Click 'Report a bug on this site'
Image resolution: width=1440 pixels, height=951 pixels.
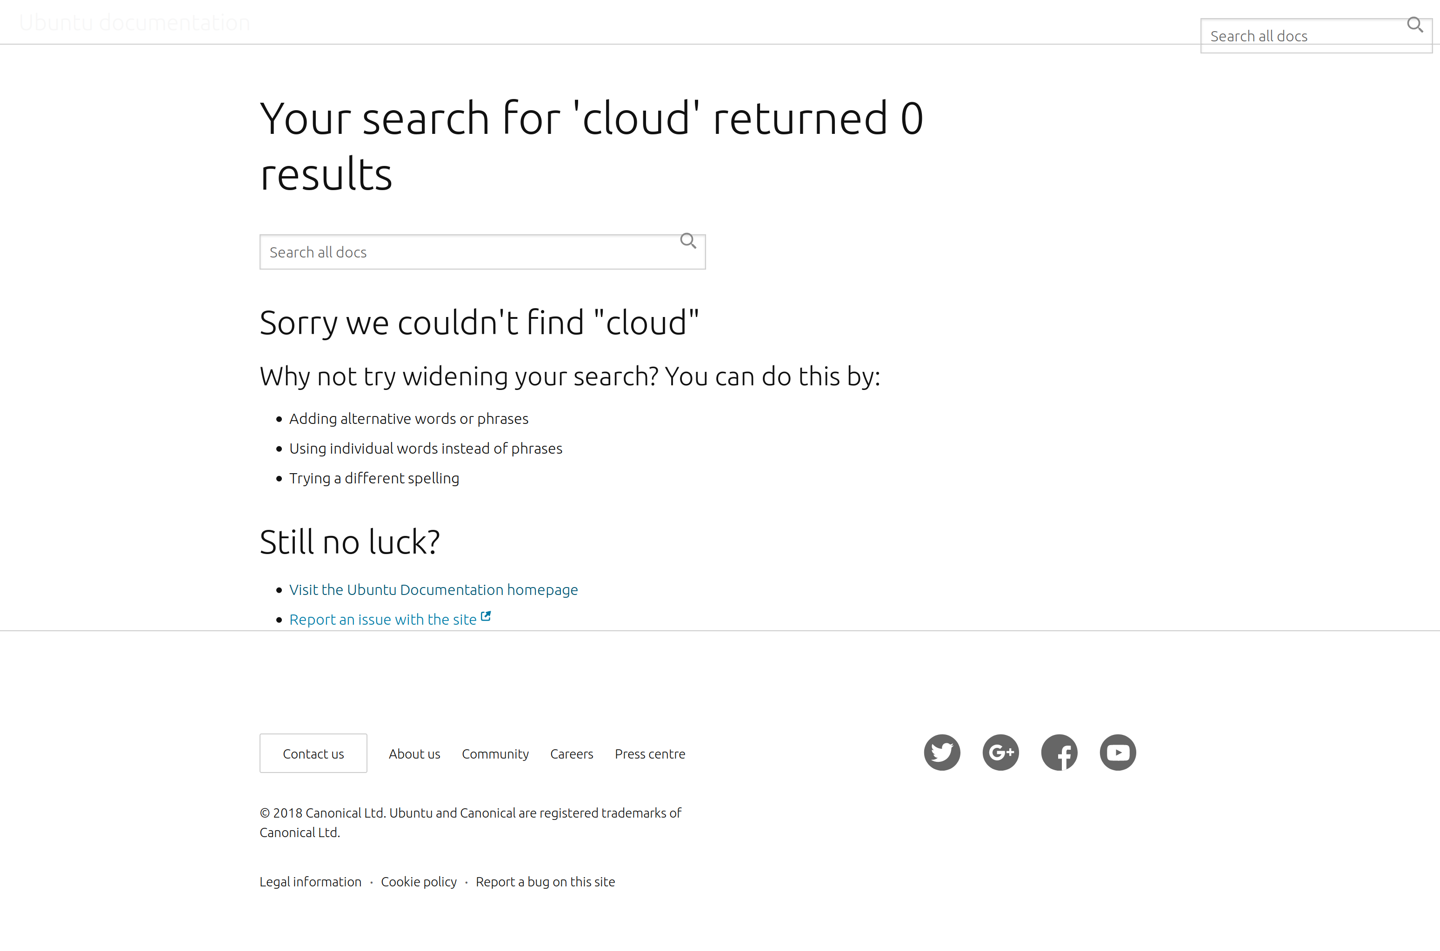coord(545,881)
